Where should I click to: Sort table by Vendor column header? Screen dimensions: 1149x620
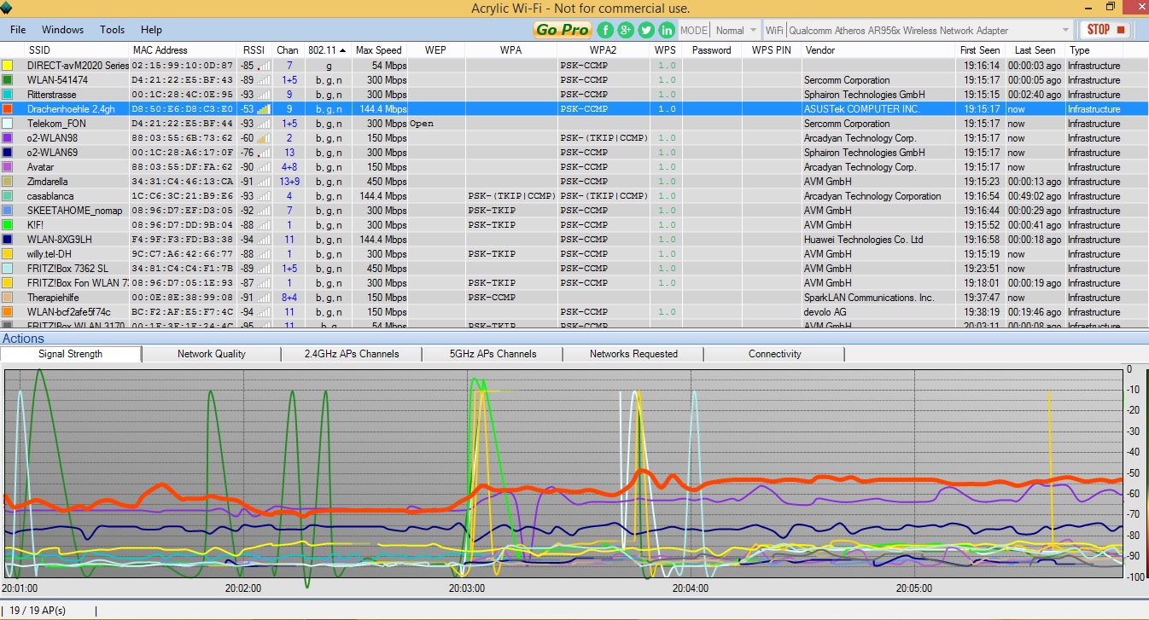tap(878, 50)
